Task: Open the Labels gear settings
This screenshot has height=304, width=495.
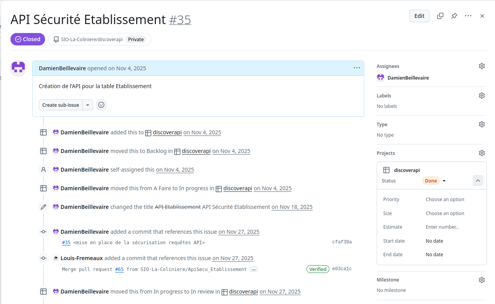Action: pos(482,96)
